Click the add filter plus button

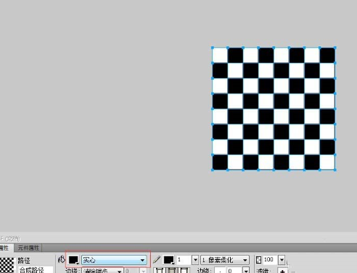click(x=282, y=271)
